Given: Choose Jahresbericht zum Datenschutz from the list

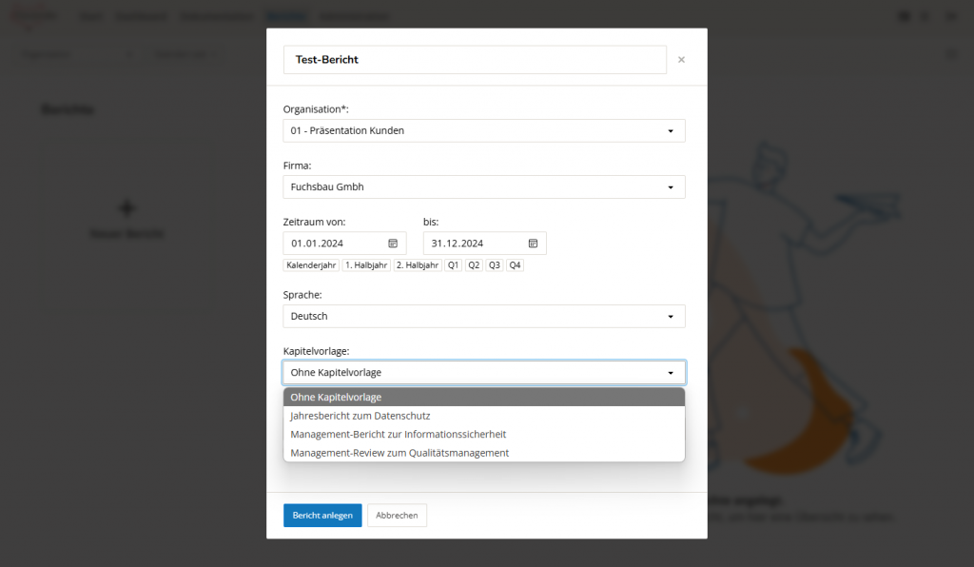Looking at the screenshot, I should (360, 416).
